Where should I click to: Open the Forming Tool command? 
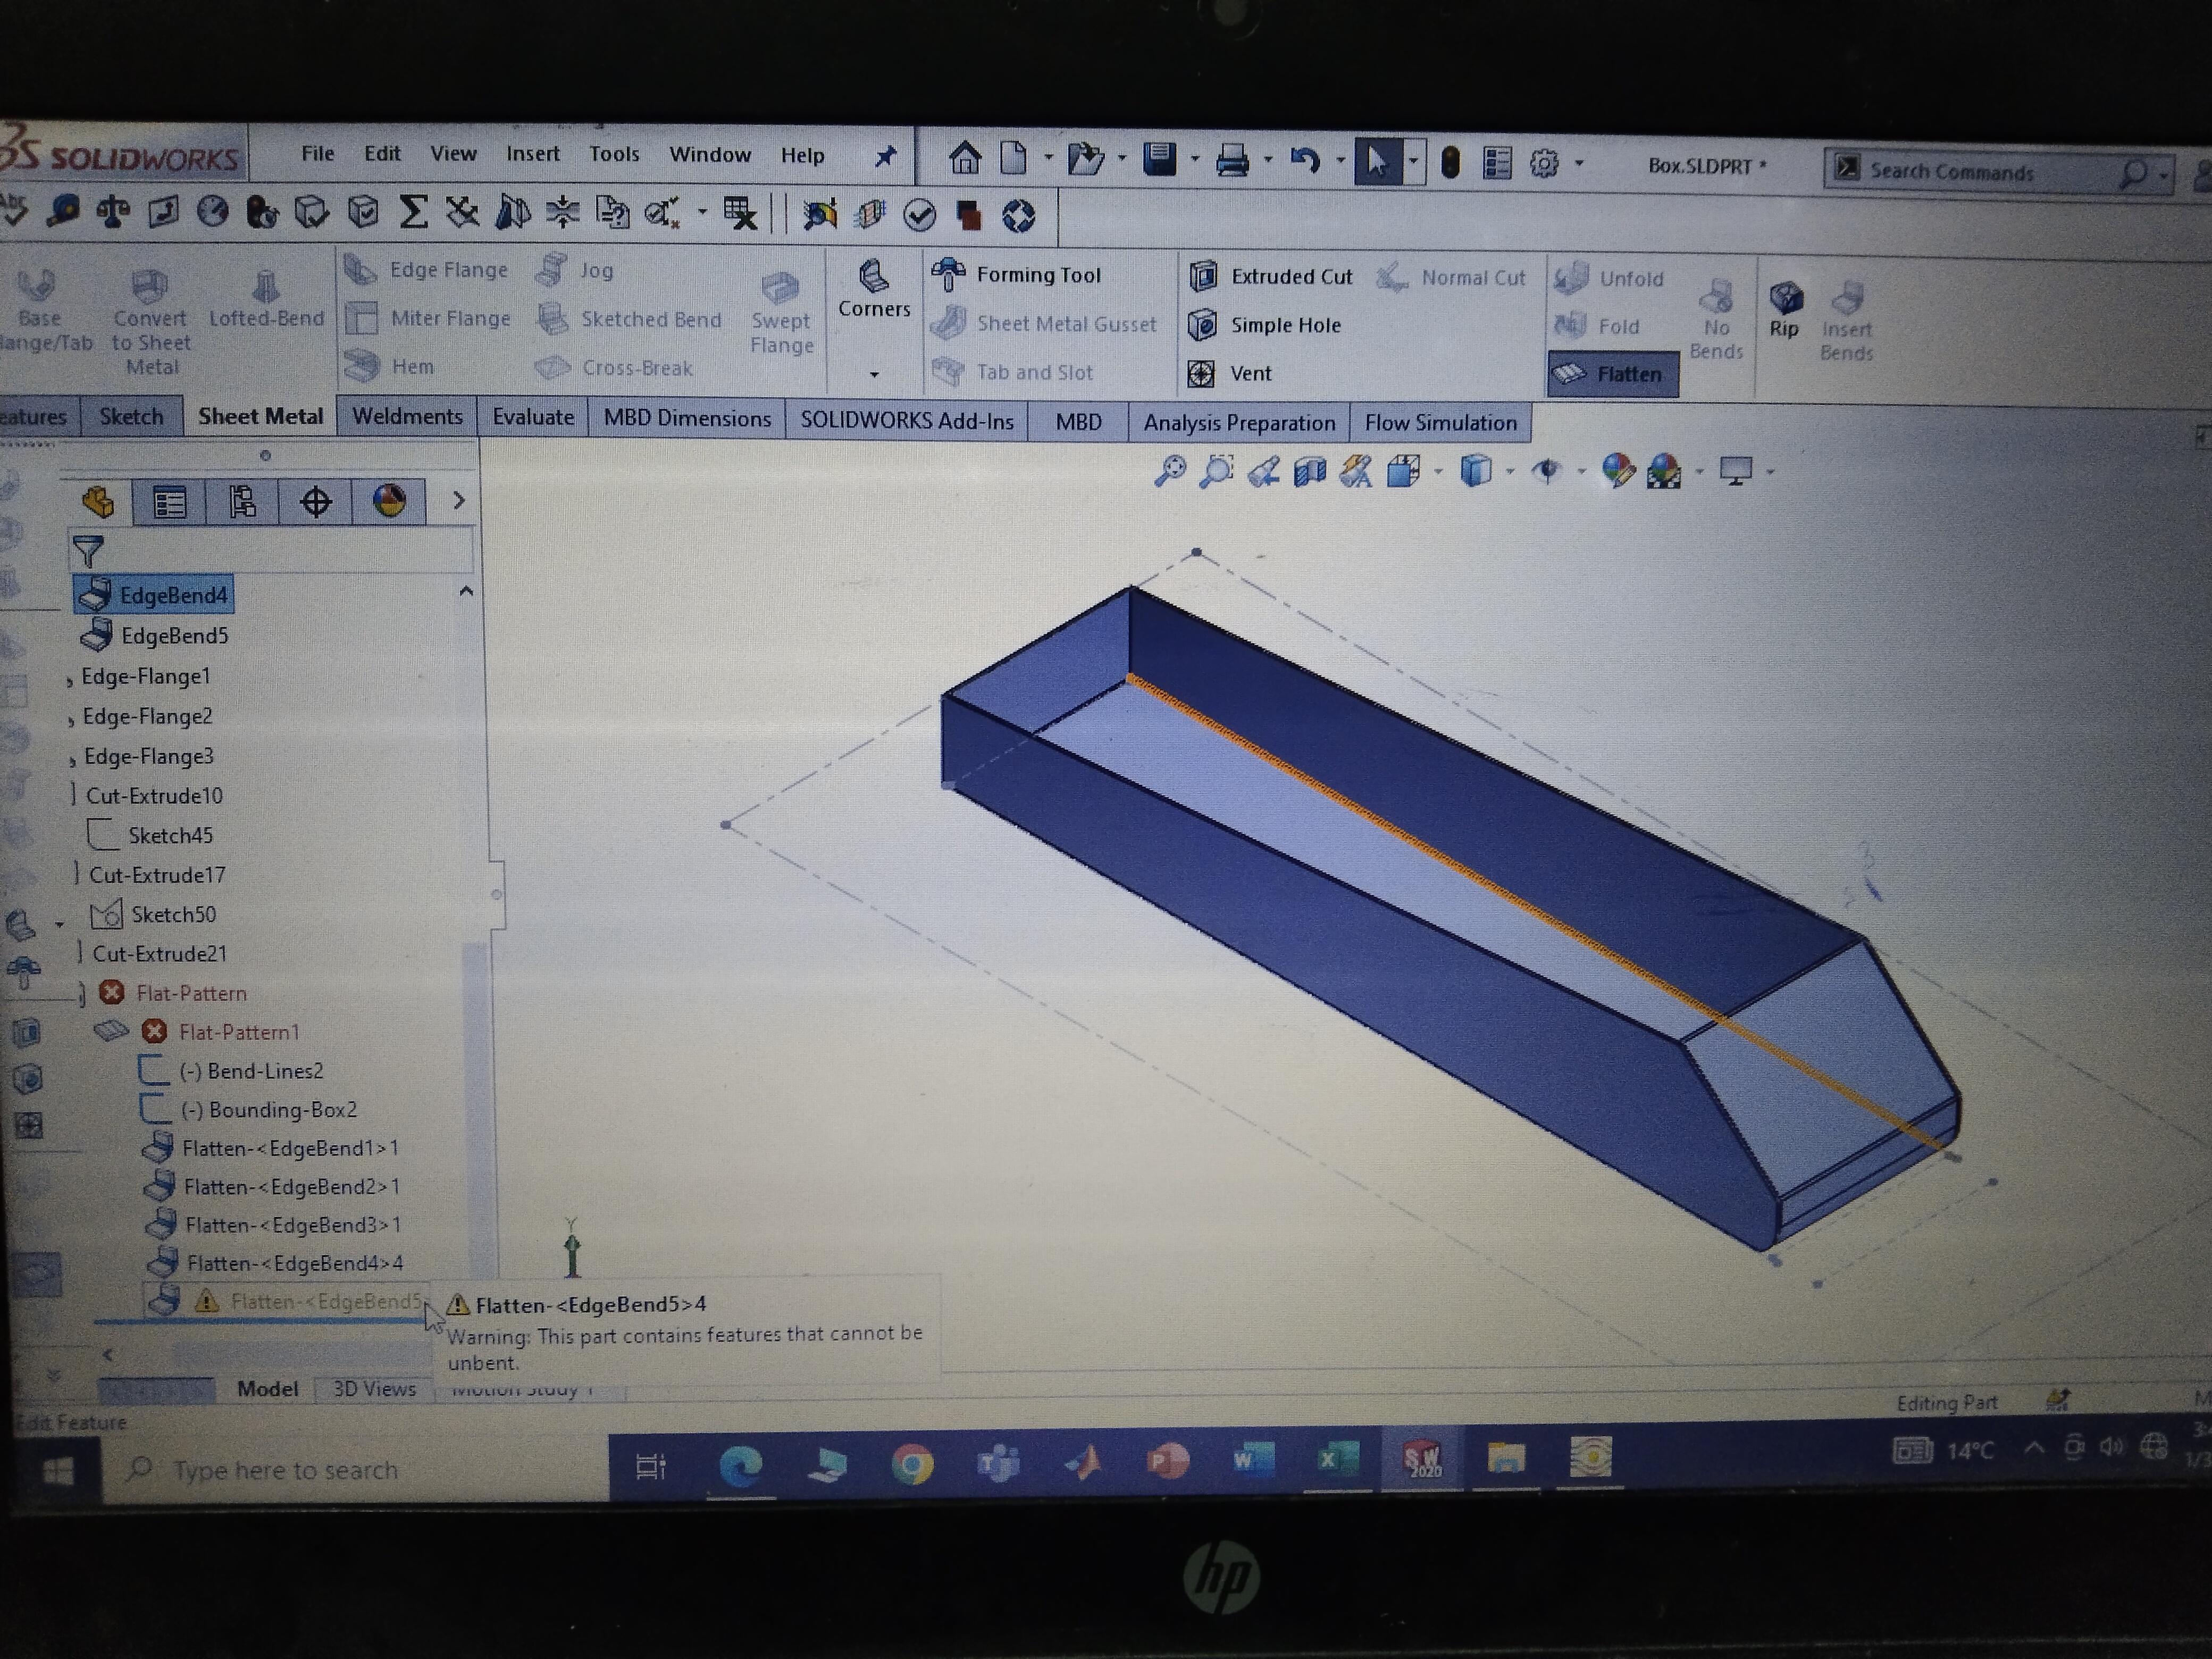1015,274
